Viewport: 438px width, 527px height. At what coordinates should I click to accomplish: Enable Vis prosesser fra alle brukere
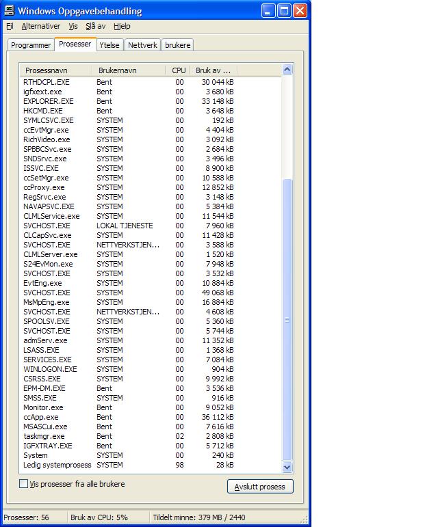(24, 484)
